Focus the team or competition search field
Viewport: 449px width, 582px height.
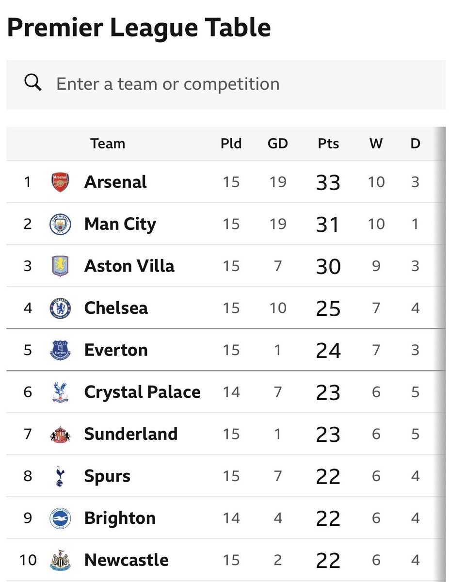(226, 84)
